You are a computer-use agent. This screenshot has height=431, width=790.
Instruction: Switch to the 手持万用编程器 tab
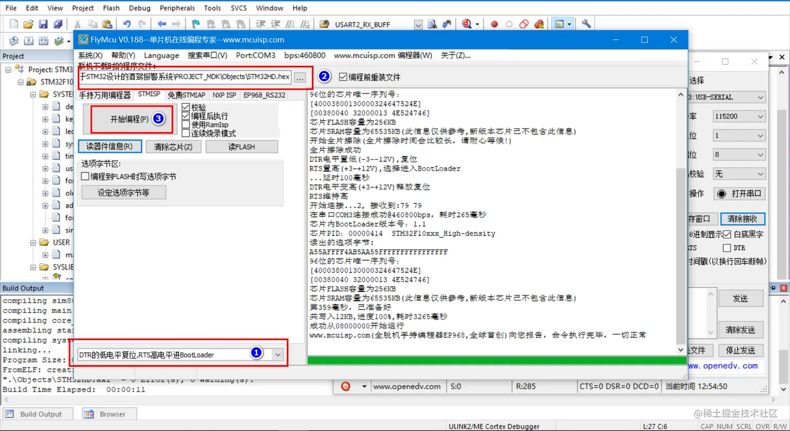click(x=105, y=95)
